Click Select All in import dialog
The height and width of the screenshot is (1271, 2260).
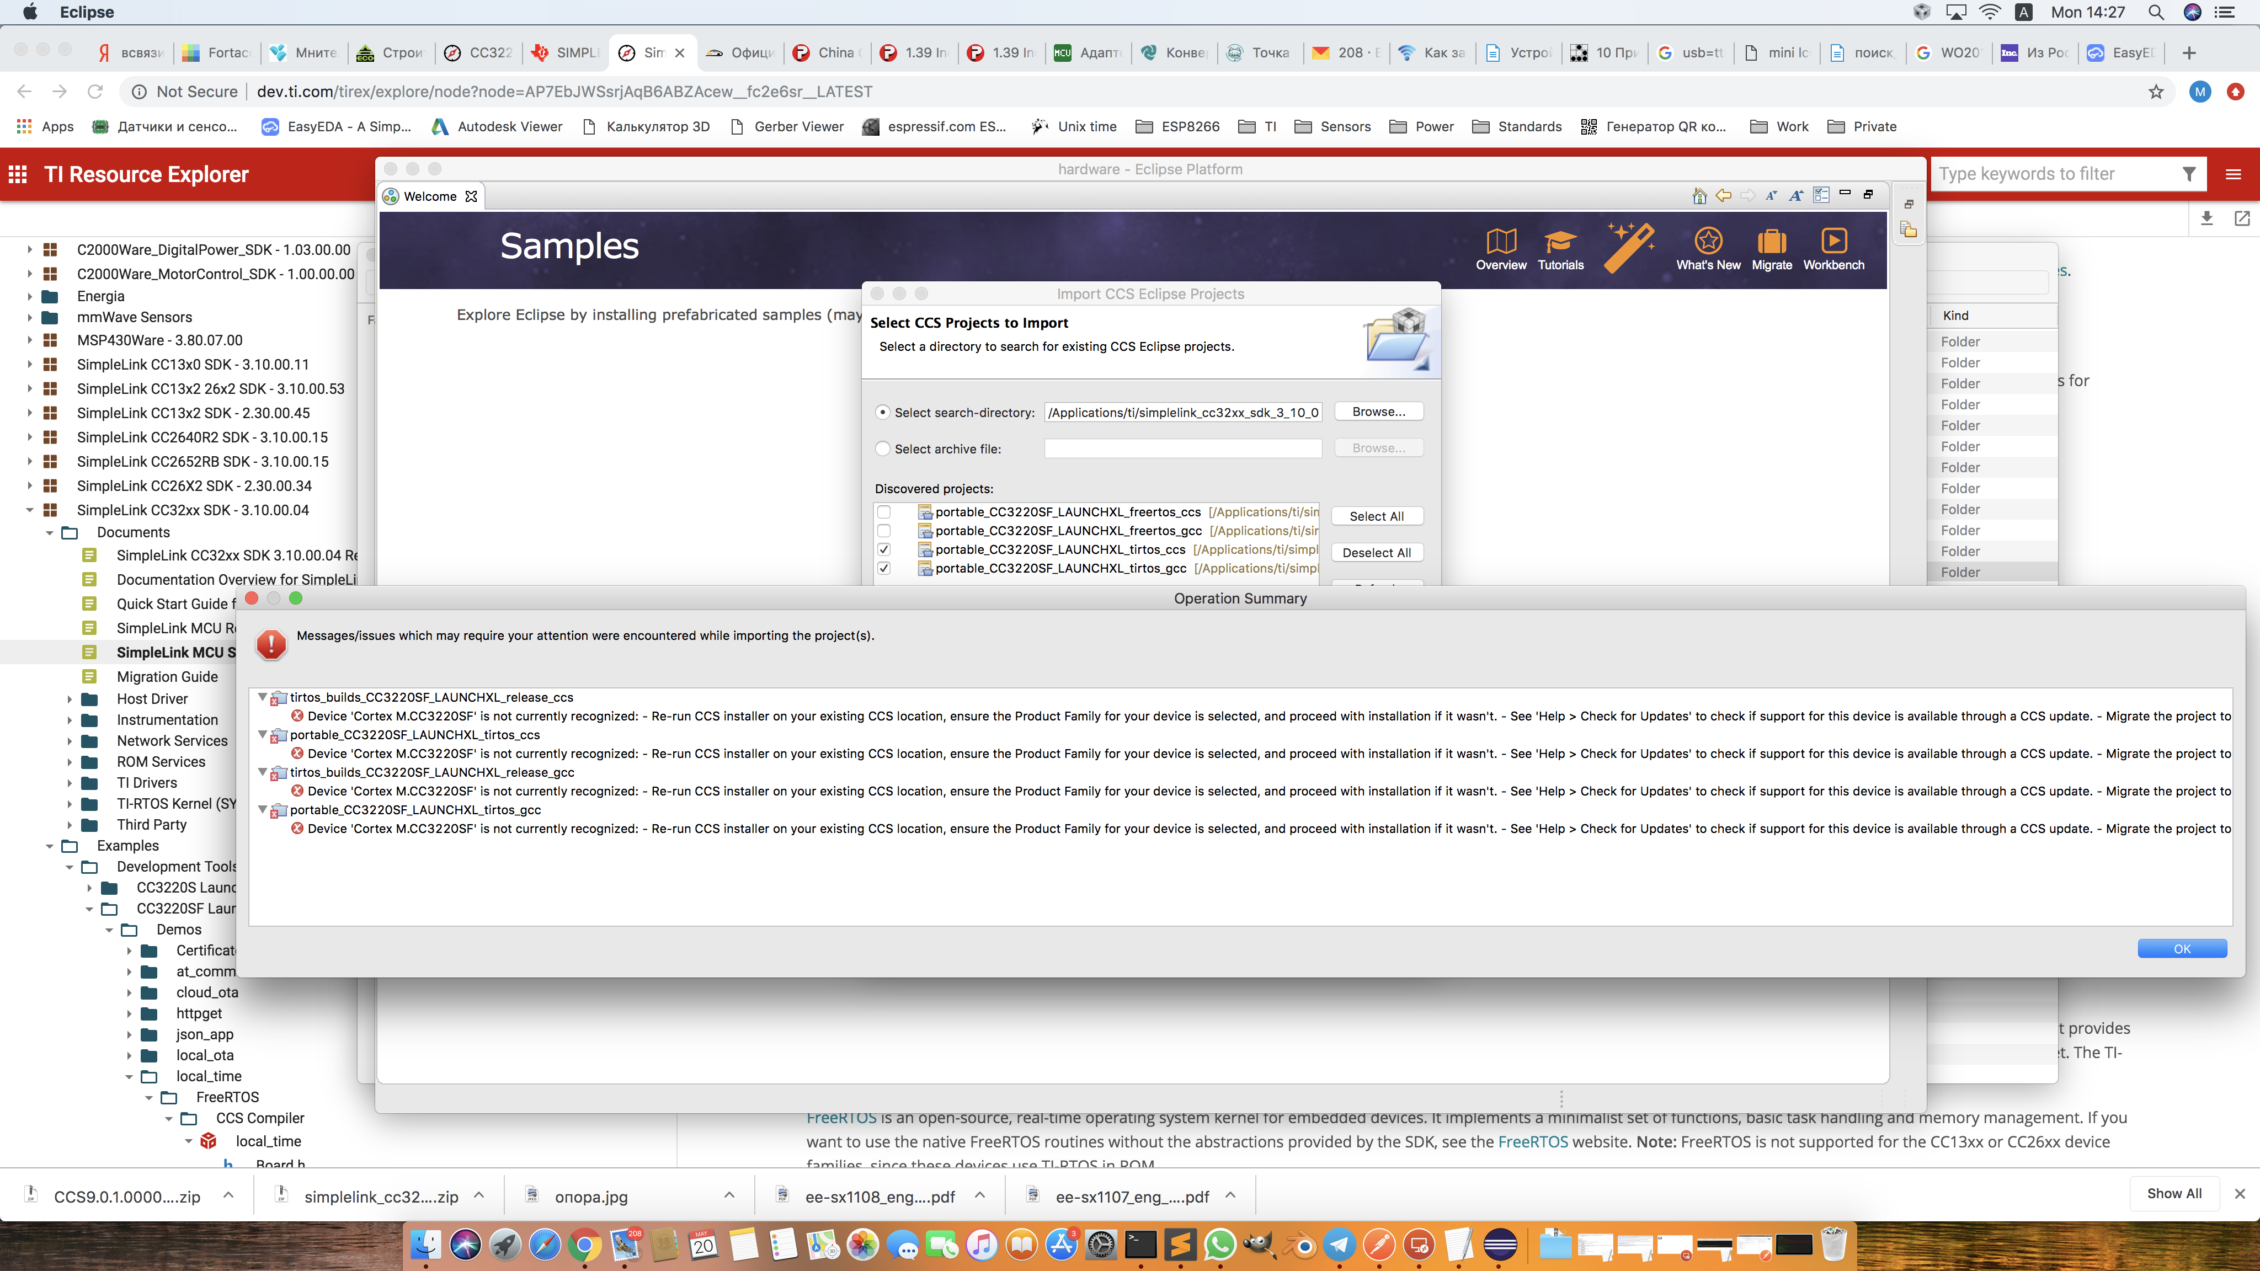tap(1377, 516)
